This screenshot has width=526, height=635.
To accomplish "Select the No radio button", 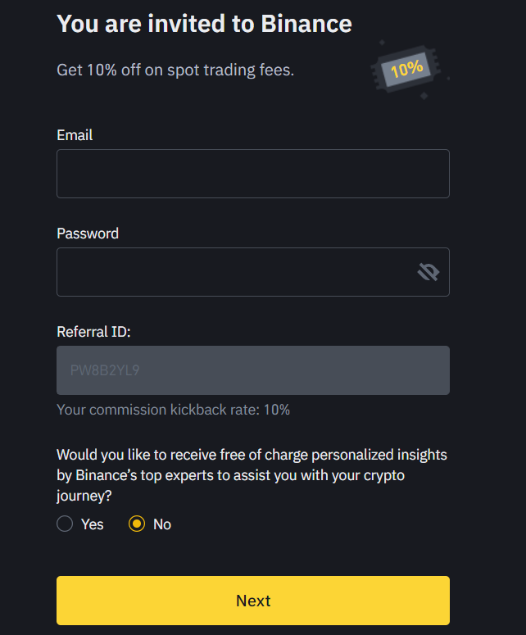I will [137, 524].
